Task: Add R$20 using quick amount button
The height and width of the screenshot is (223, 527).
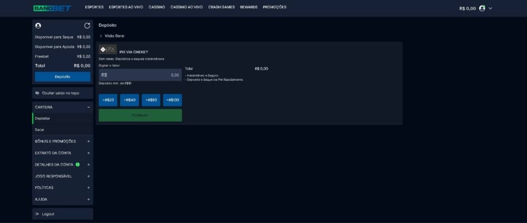Action: click(x=108, y=100)
